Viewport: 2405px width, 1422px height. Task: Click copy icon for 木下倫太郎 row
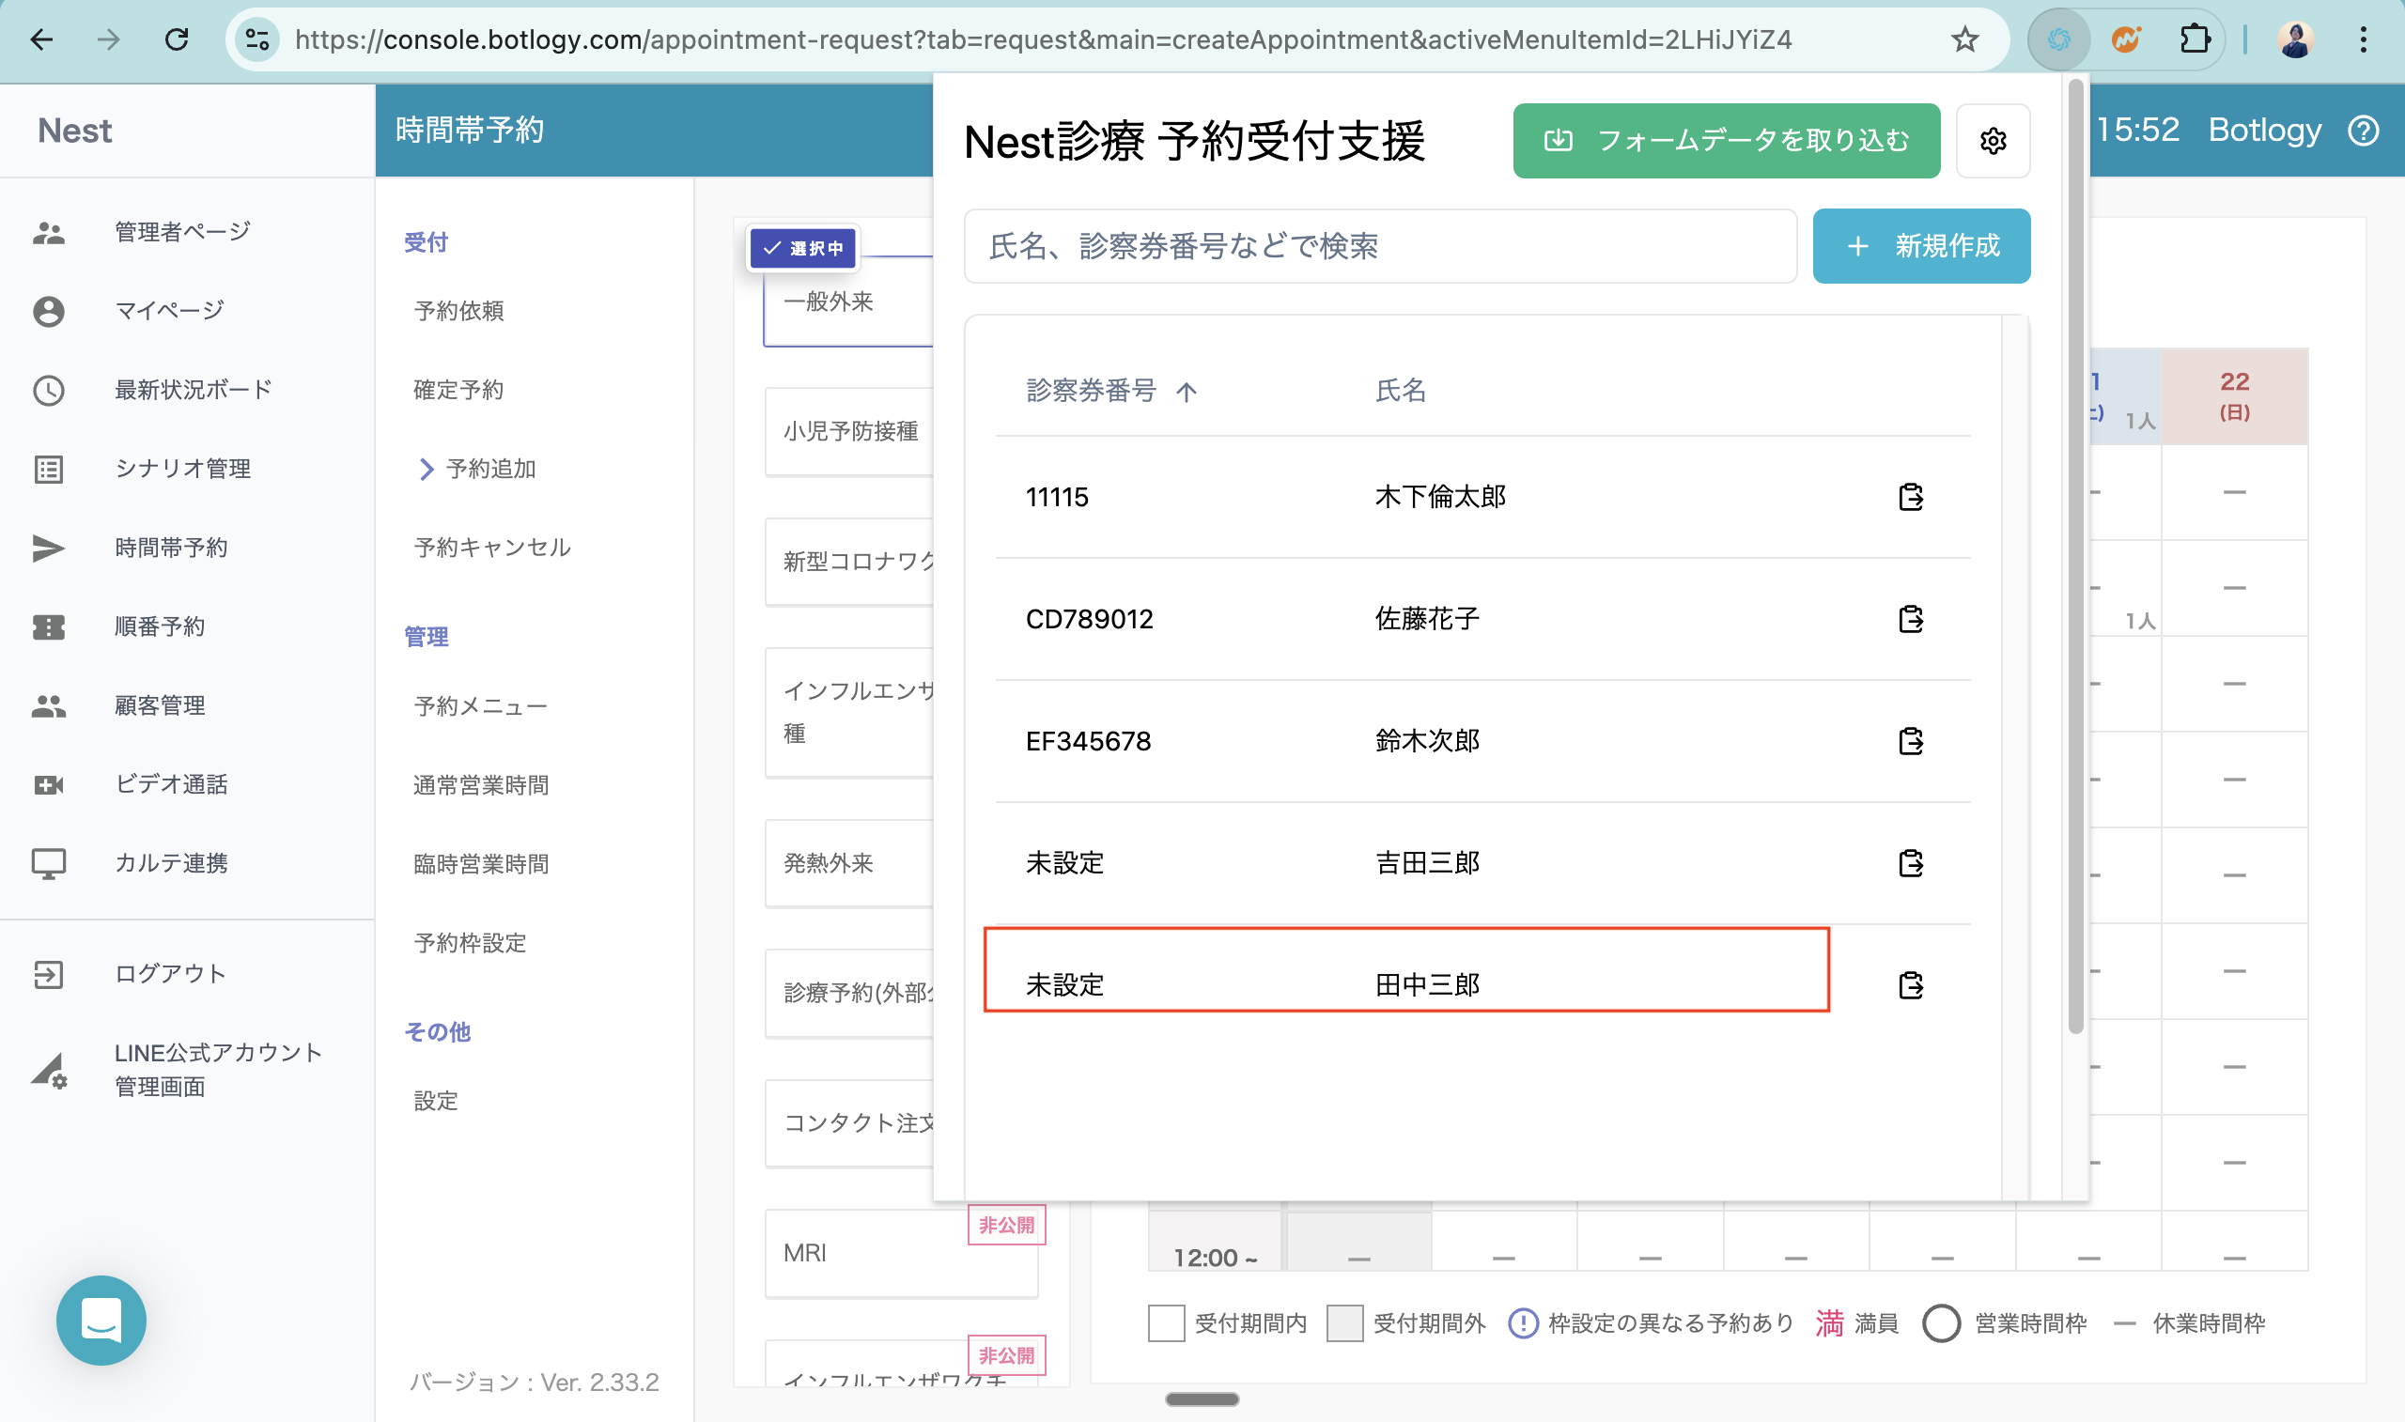[1910, 496]
